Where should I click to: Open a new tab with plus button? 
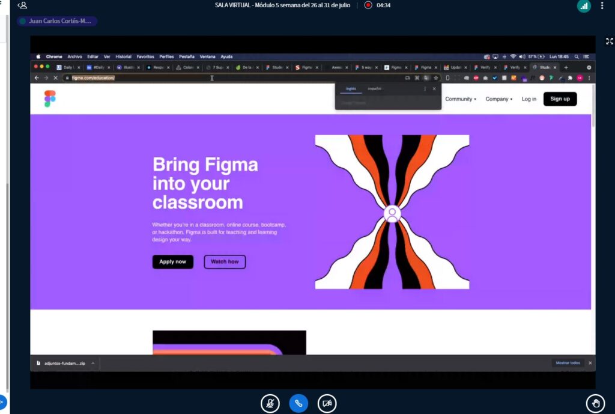566,67
